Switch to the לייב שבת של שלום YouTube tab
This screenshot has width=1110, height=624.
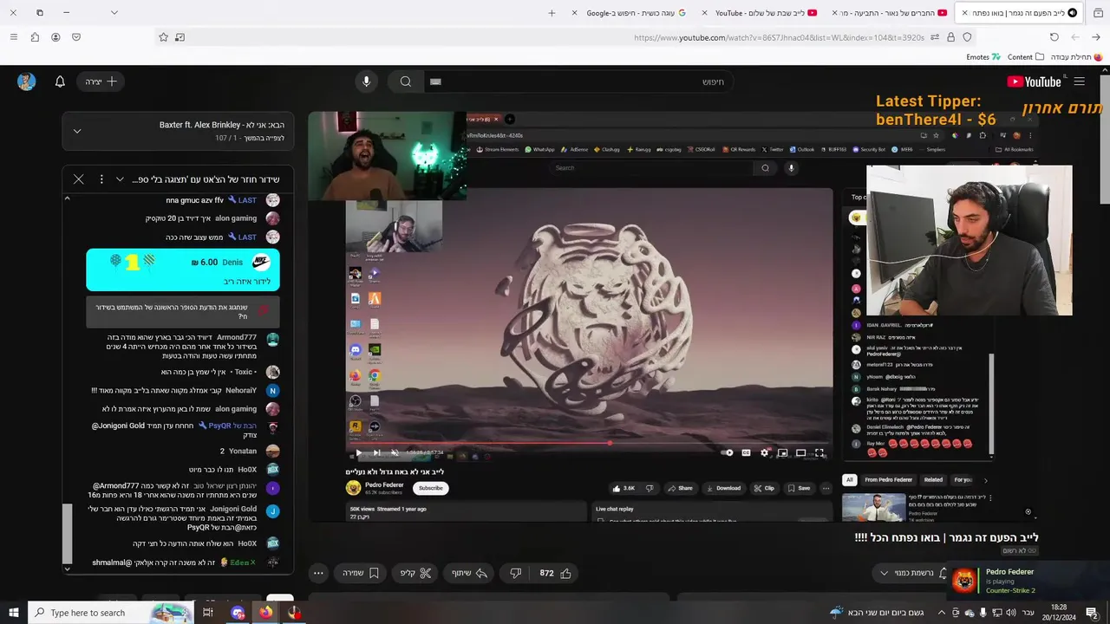760,13
